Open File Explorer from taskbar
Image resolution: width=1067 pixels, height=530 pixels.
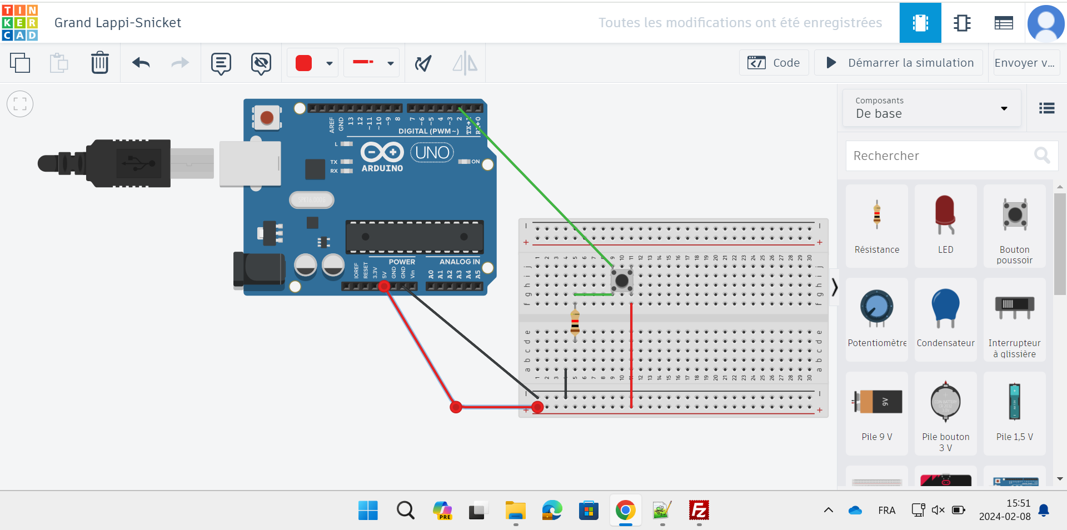pos(515,510)
